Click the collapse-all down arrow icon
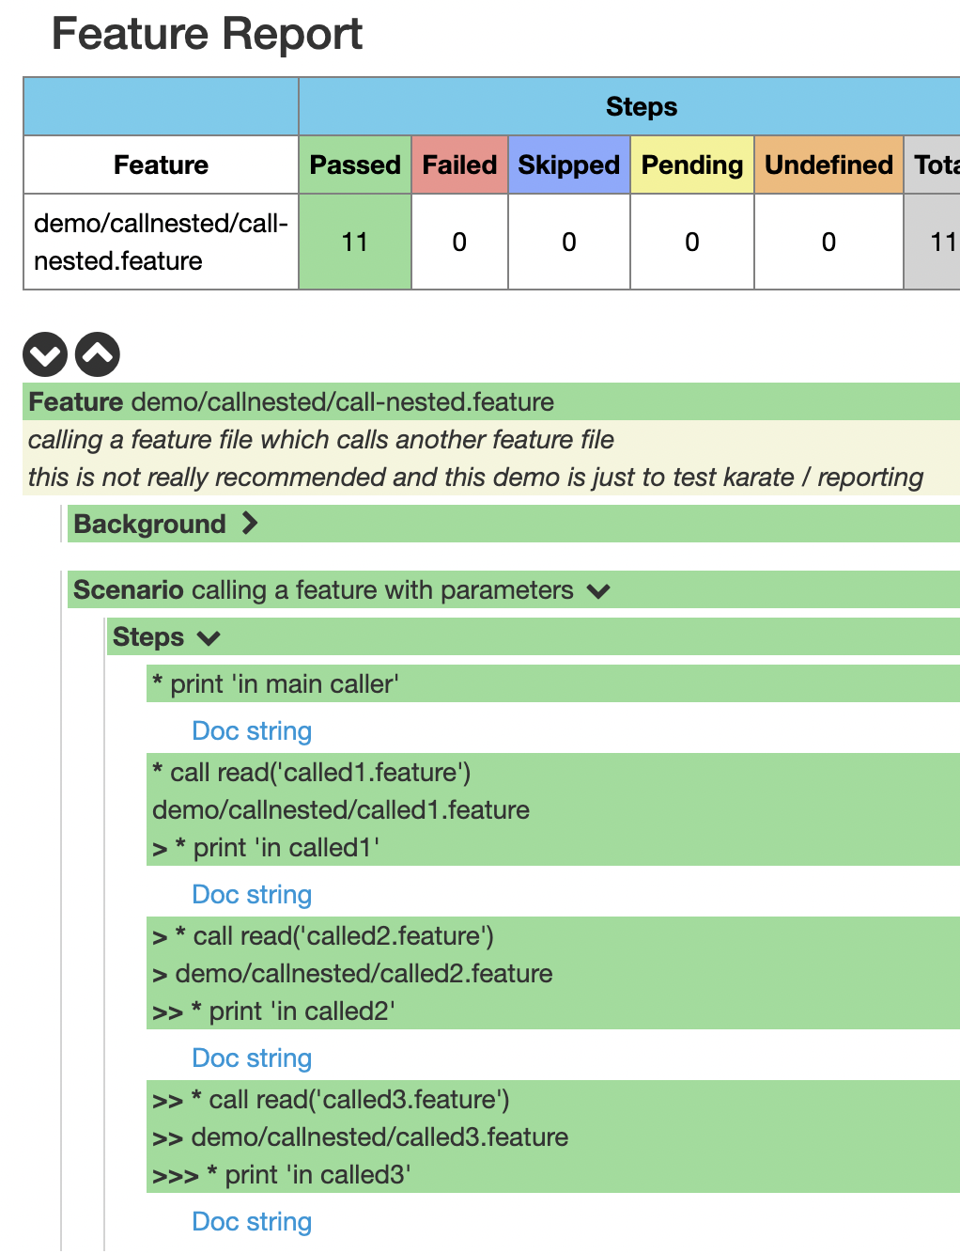The width and height of the screenshot is (960, 1254). [x=44, y=354]
